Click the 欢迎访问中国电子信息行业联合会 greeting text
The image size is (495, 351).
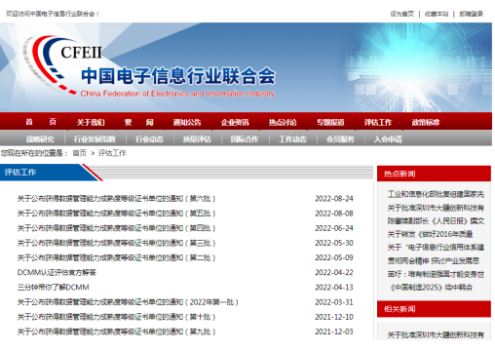(52, 14)
